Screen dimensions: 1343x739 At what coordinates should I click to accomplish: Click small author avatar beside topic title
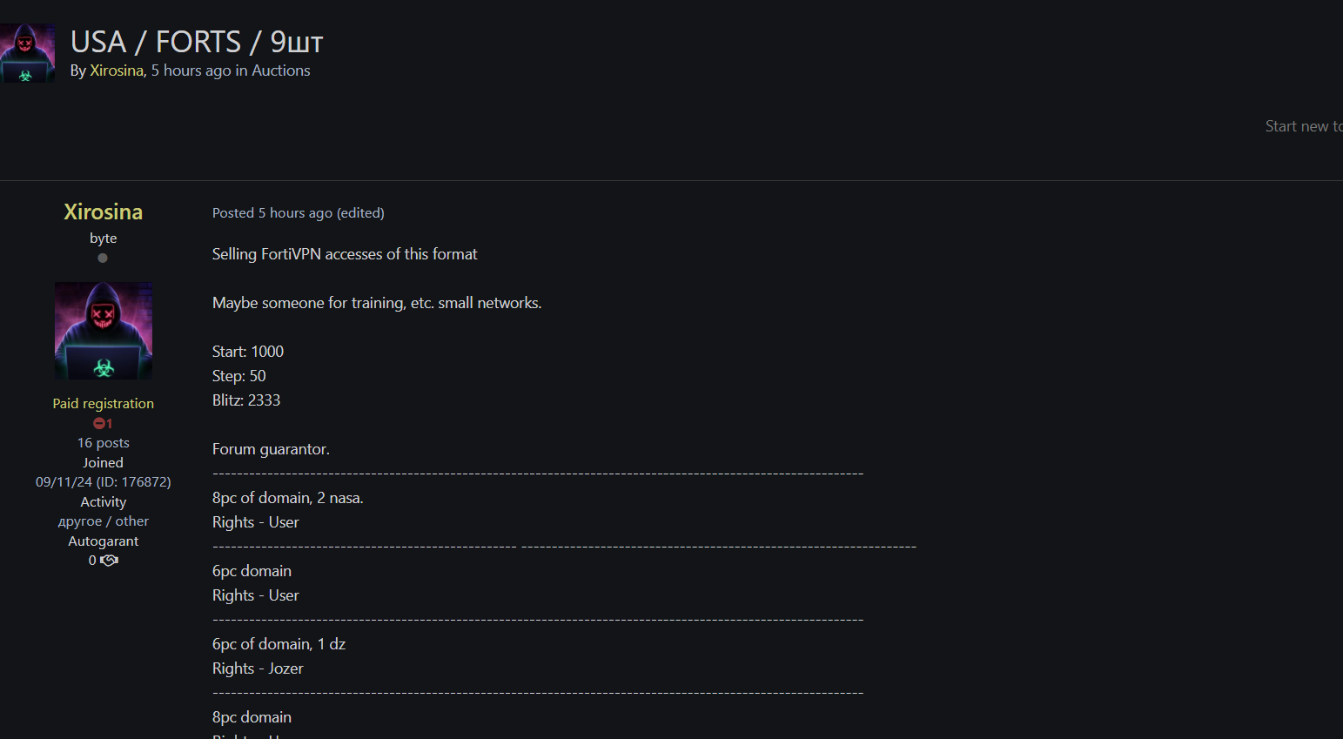pos(27,53)
